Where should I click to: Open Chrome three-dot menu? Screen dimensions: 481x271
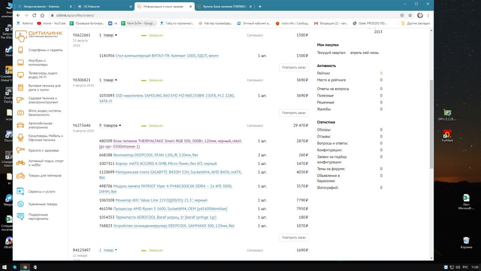[x=428, y=15]
